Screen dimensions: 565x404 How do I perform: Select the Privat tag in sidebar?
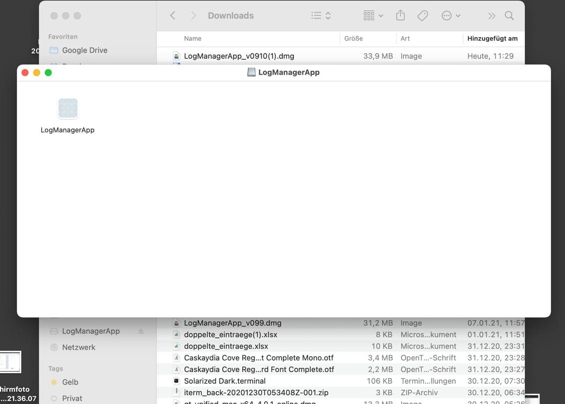[72, 398]
